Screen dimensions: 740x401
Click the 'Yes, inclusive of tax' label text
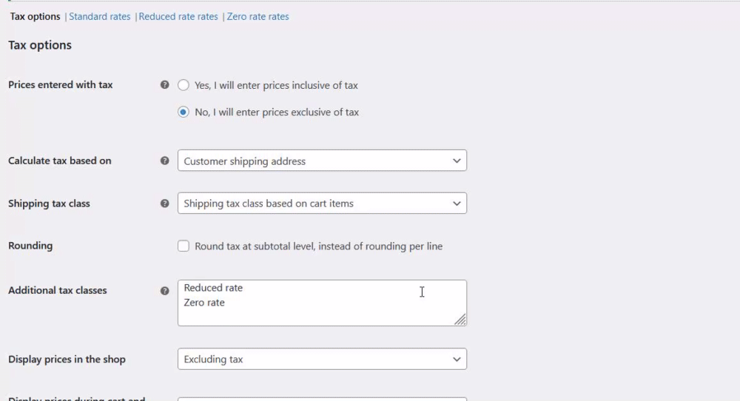276,85
